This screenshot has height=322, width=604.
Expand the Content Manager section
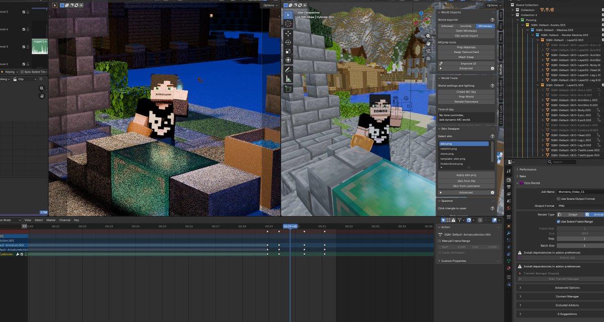(568, 296)
